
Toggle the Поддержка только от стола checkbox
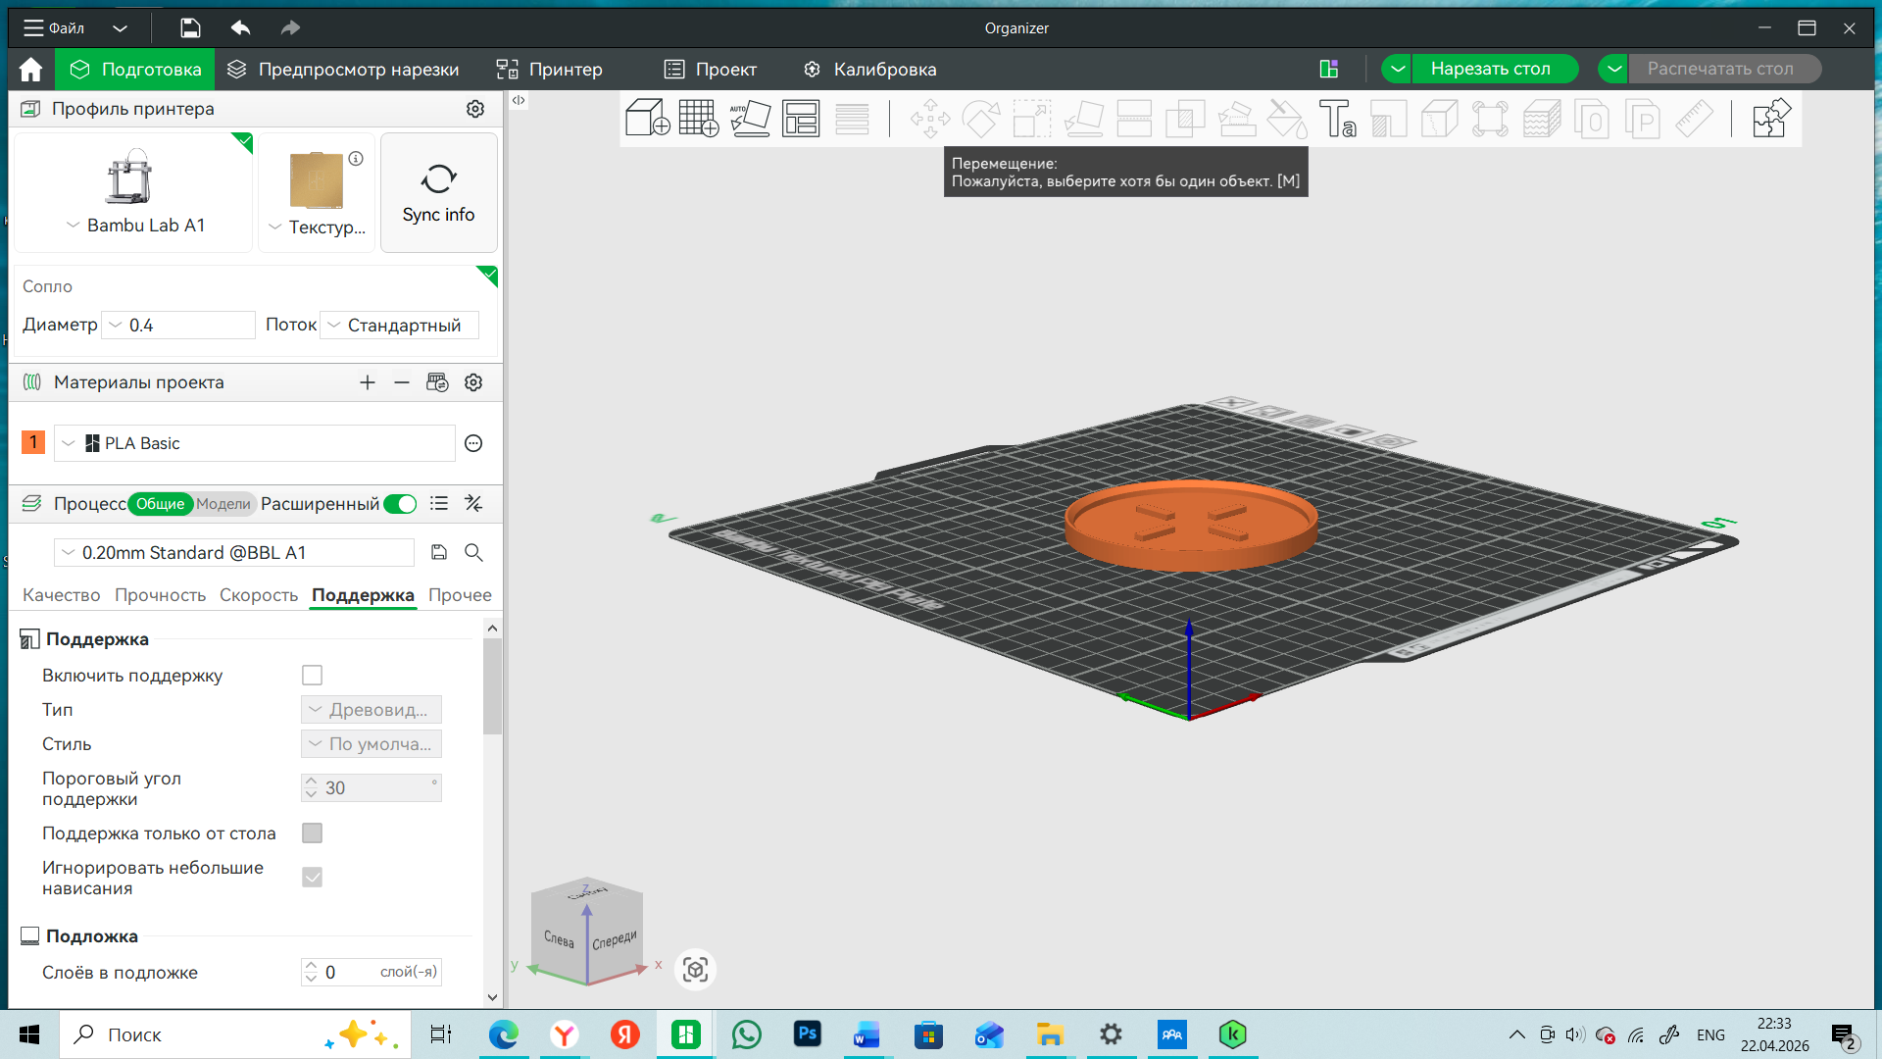coord(312,833)
